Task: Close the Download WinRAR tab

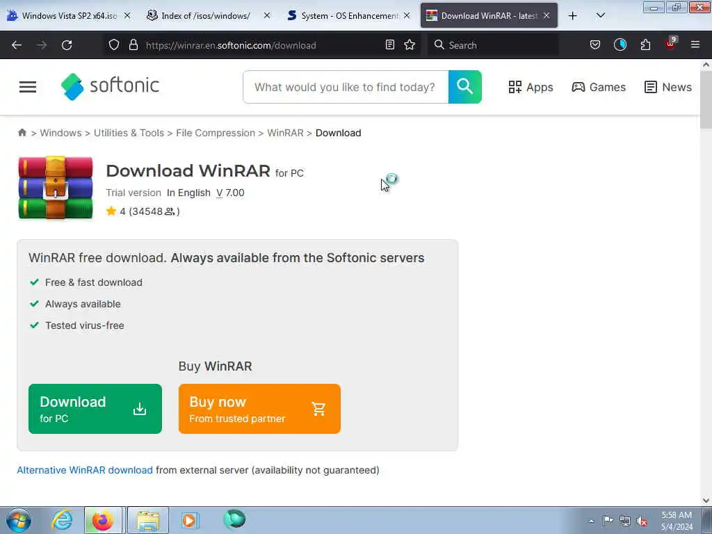Action: tap(547, 15)
